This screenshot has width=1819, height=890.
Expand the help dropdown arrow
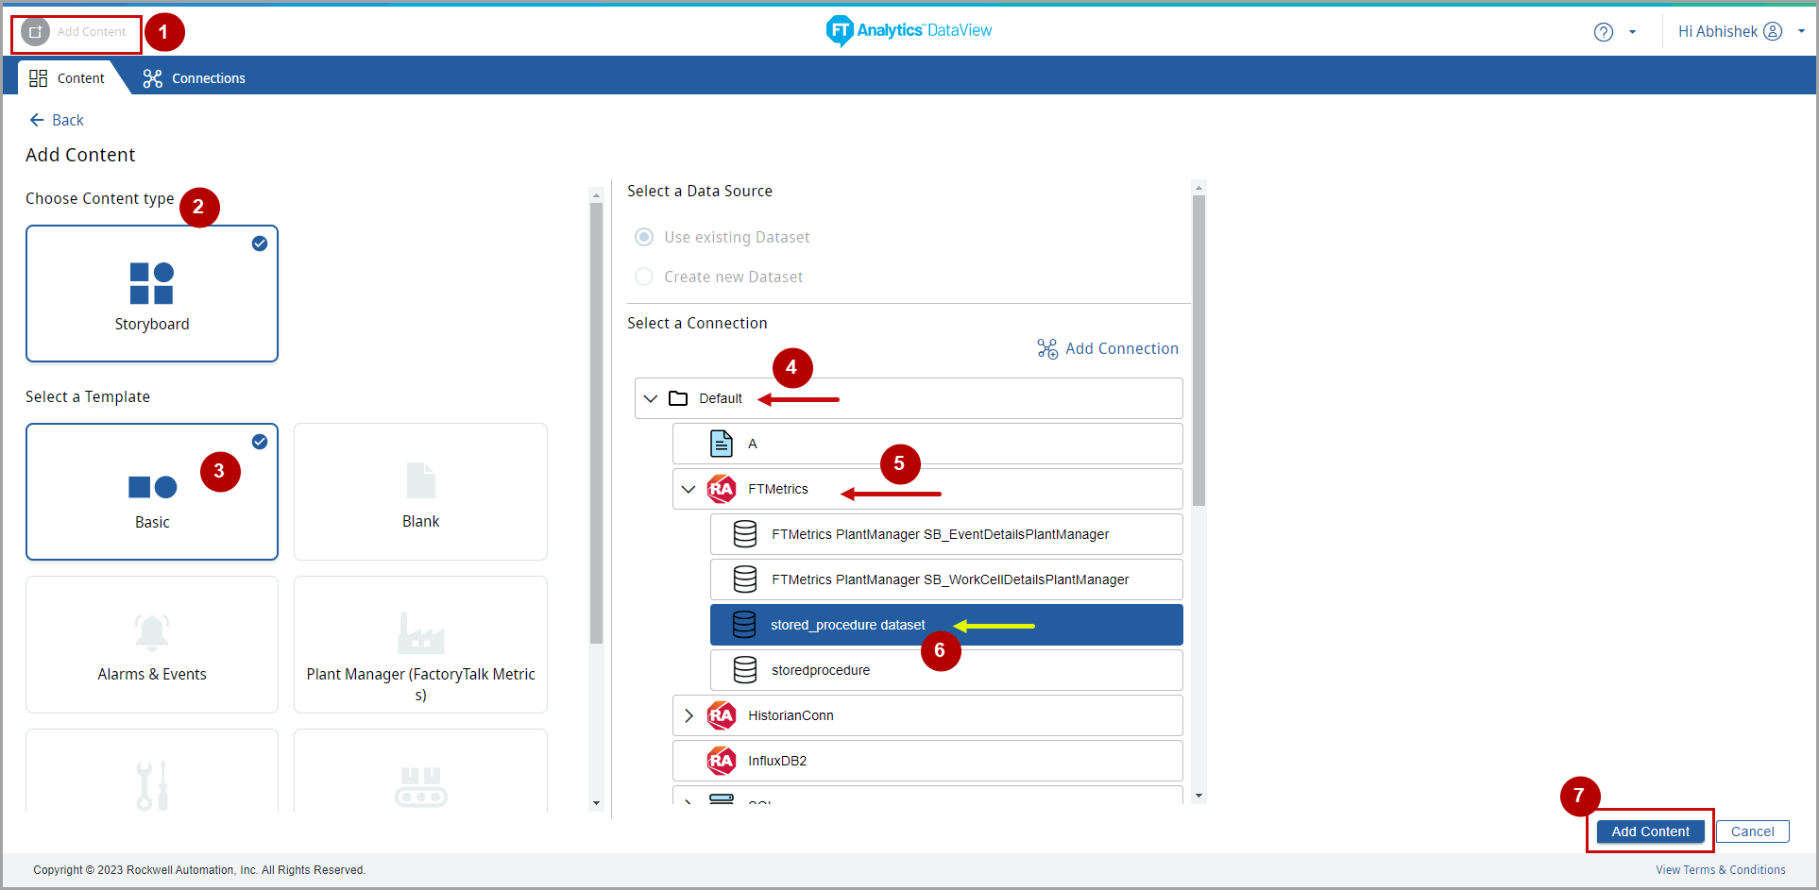point(1632,32)
